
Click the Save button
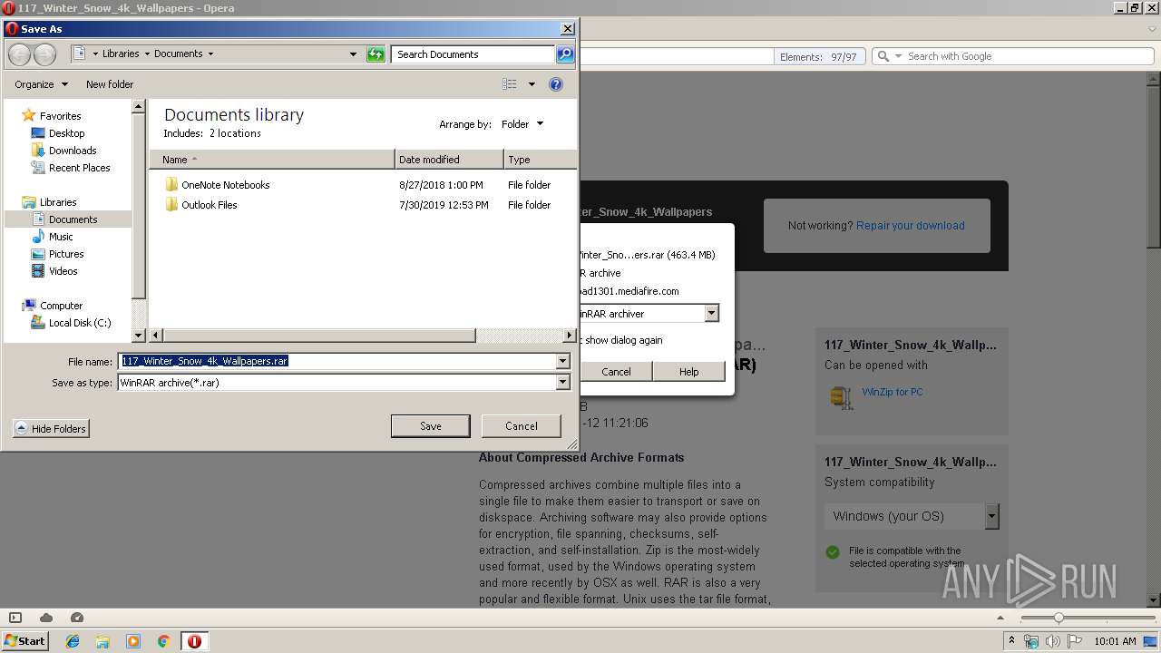click(x=430, y=426)
